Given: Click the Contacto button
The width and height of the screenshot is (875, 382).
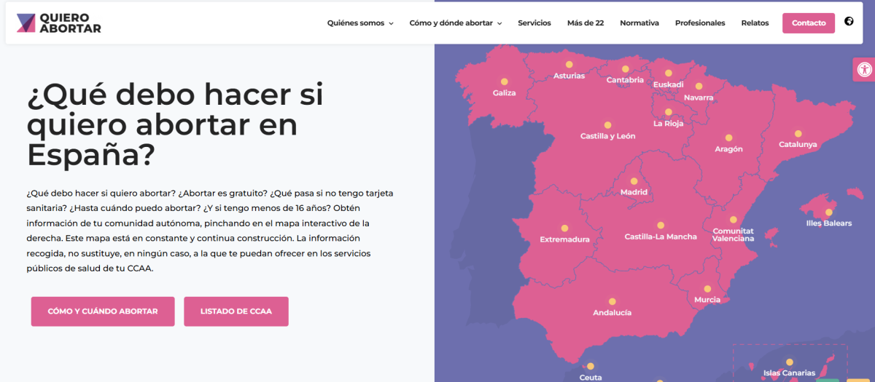Looking at the screenshot, I should [x=809, y=23].
